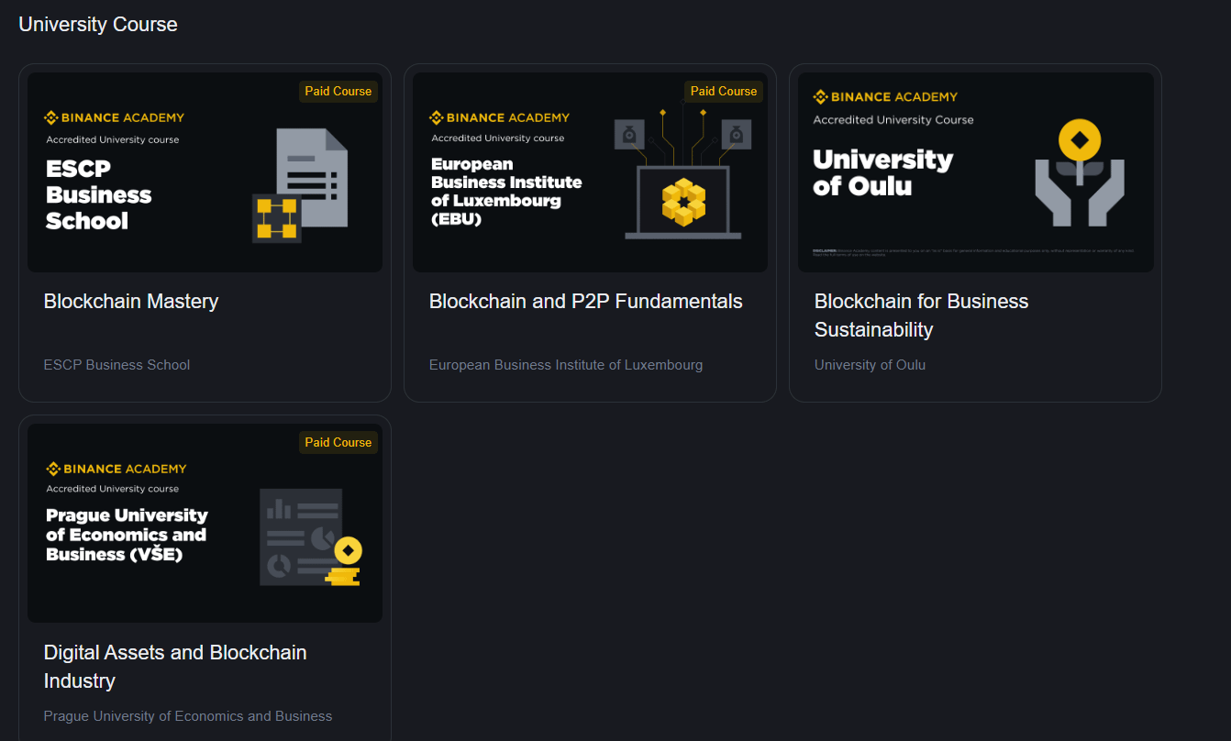Click the University Course section heading
This screenshot has height=741, width=1231.
pyautogui.click(x=98, y=25)
